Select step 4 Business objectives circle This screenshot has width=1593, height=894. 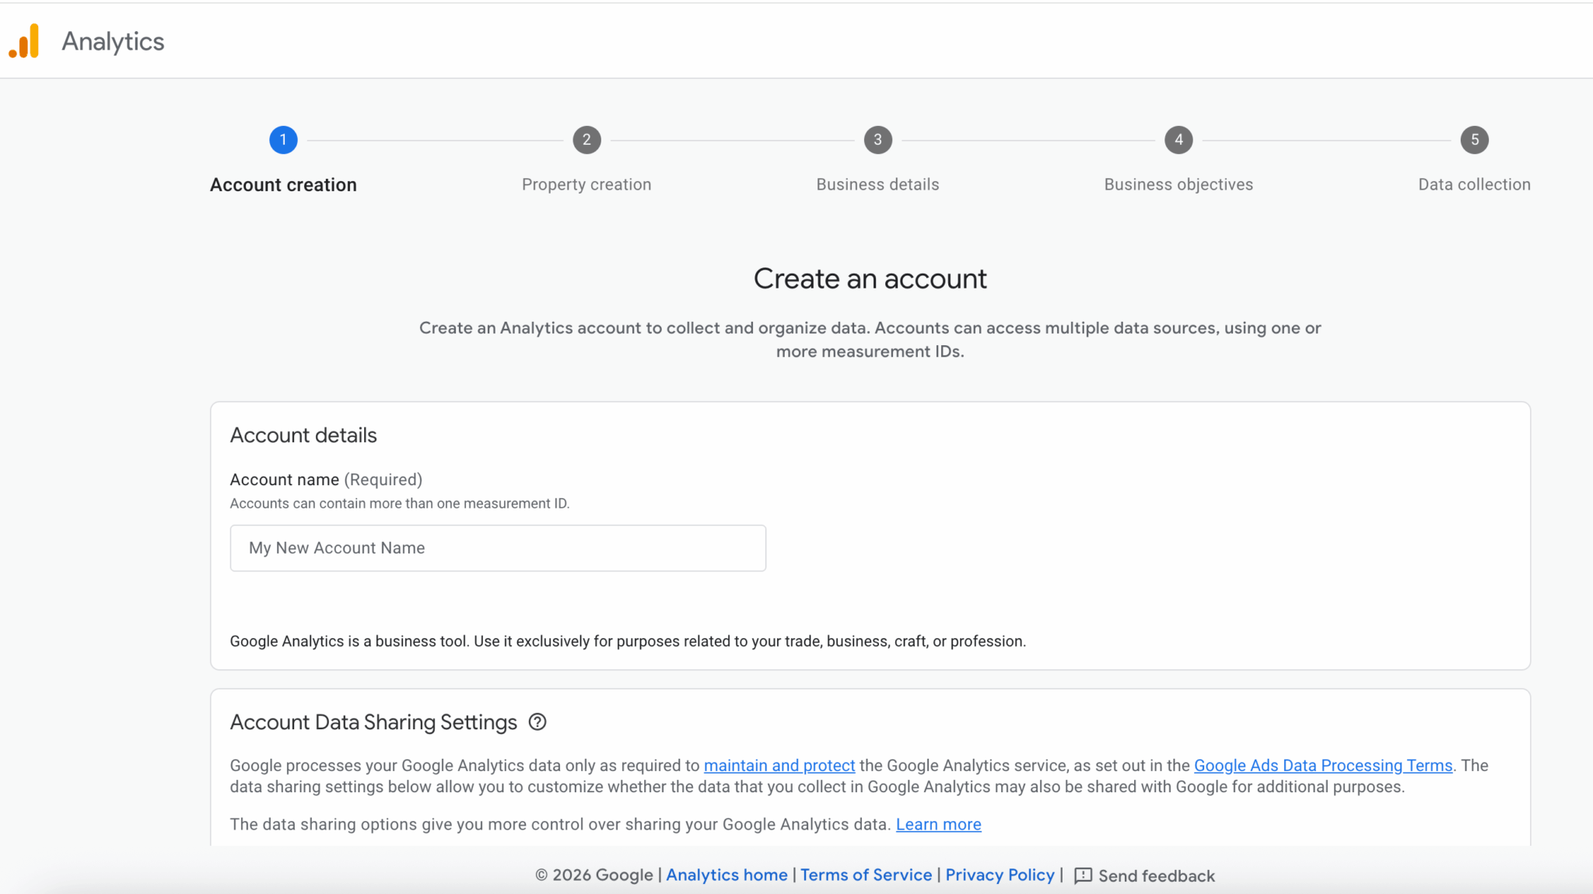[1178, 140]
